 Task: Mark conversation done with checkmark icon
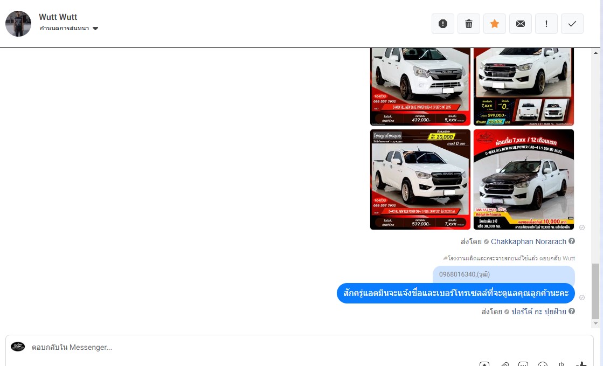572,24
